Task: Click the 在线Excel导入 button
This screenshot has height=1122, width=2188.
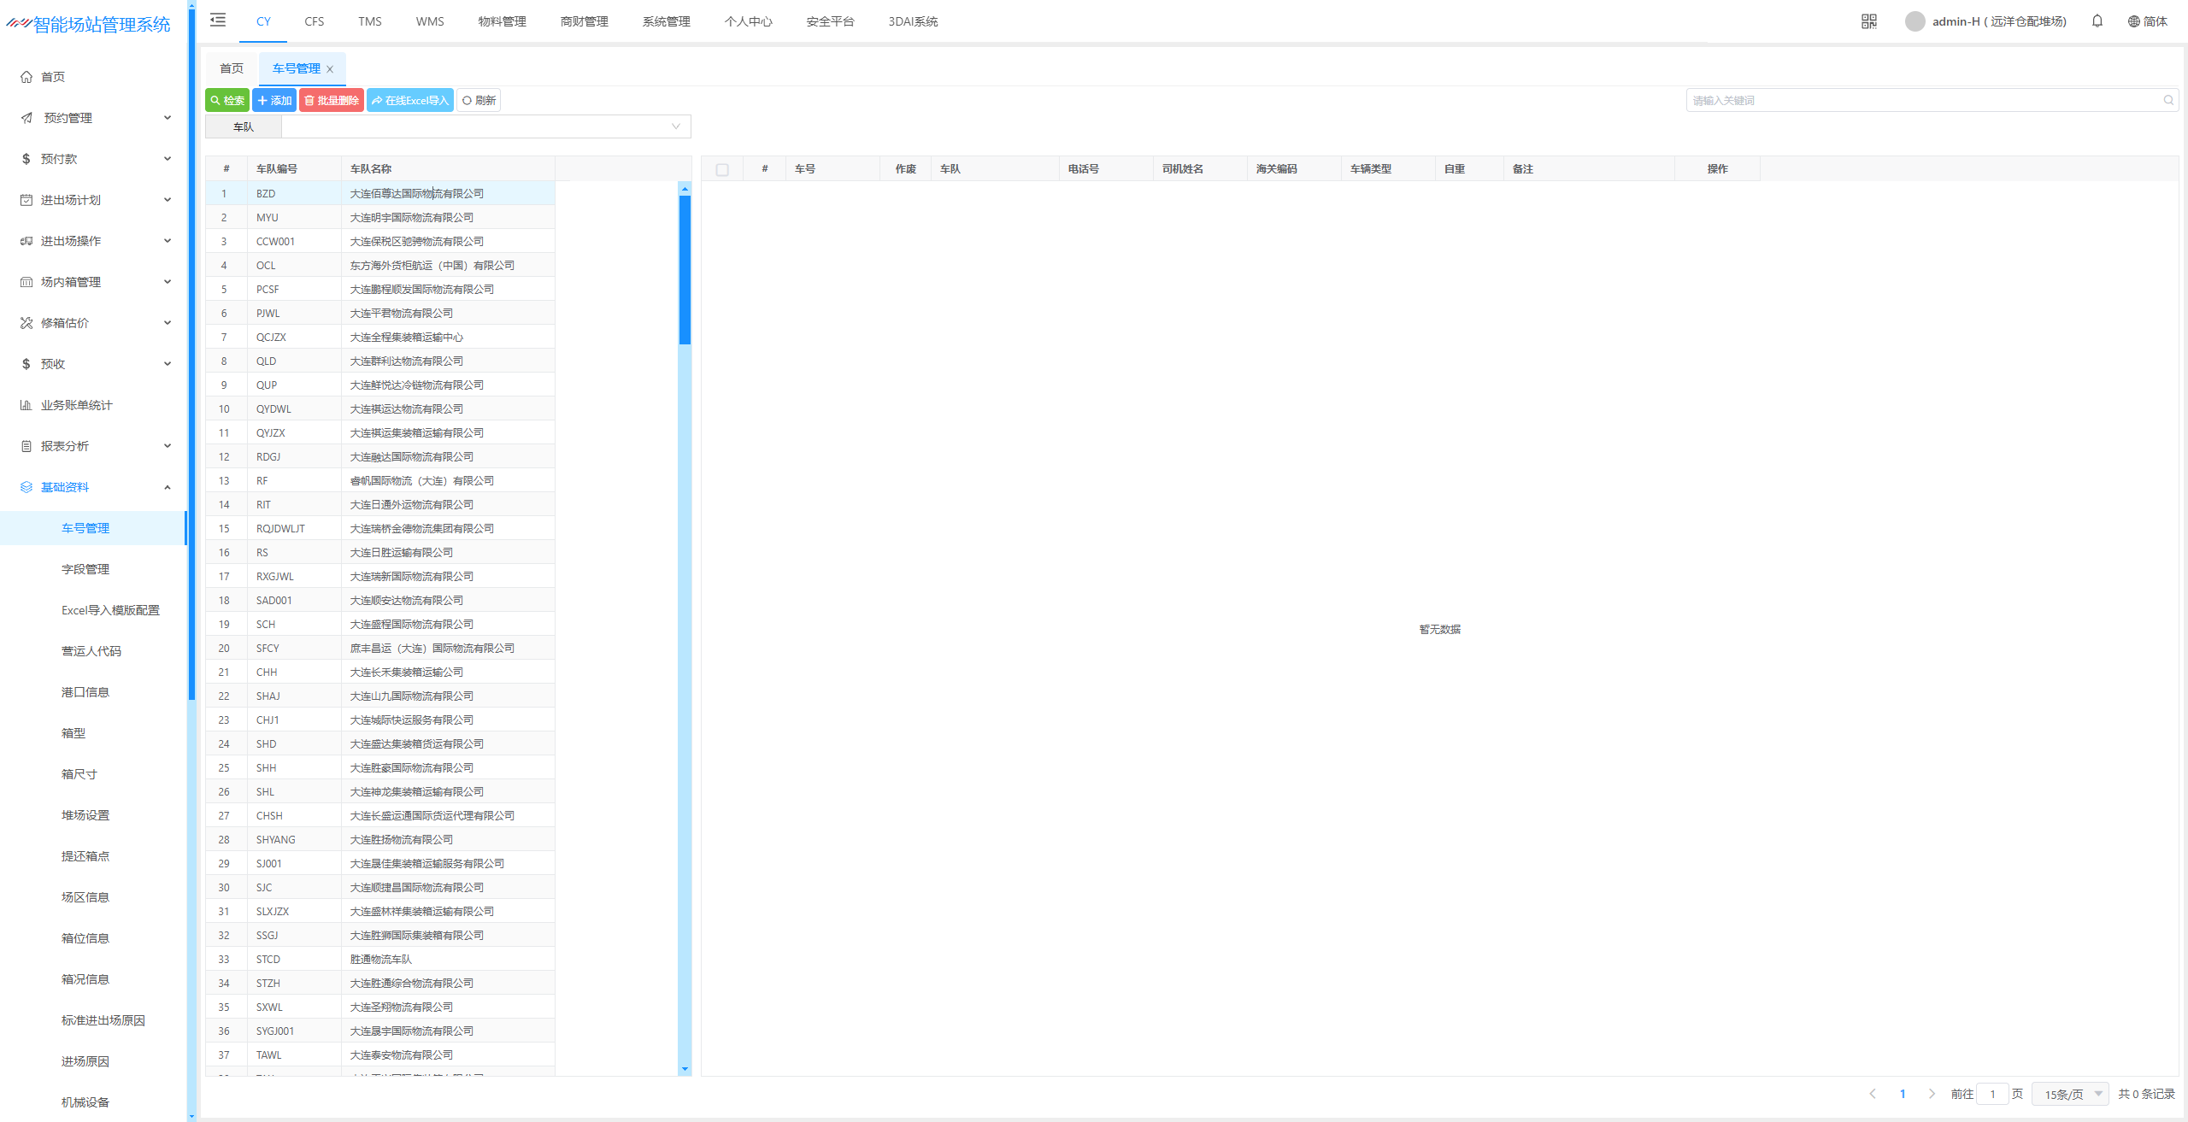Action: pos(410,101)
